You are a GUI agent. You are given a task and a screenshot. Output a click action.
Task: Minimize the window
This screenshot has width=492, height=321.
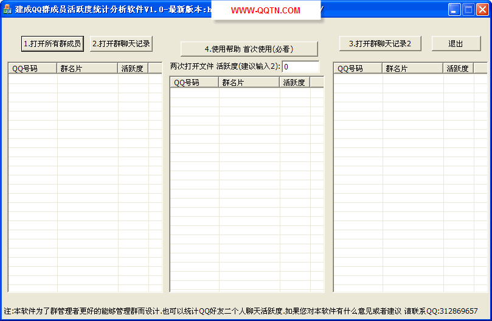[x=454, y=9]
